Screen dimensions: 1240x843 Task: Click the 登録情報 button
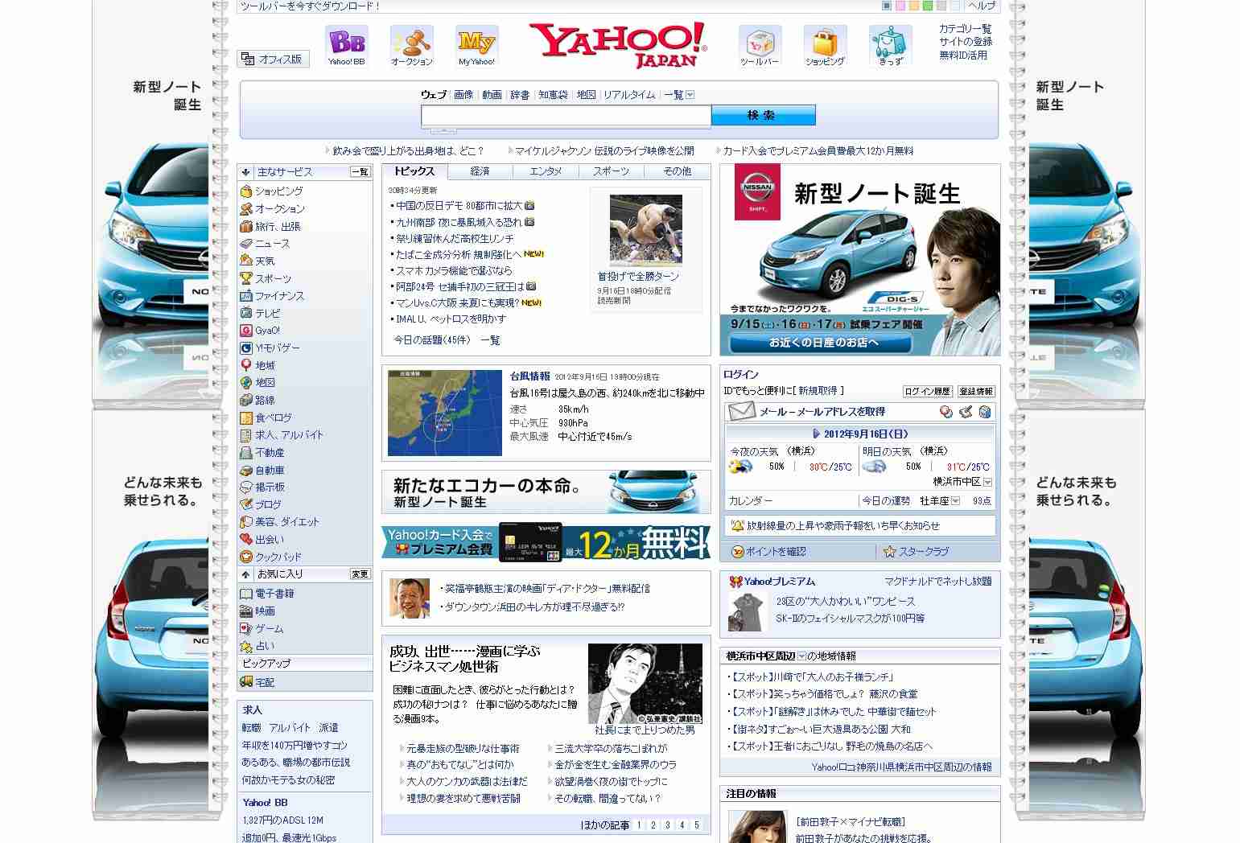click(976, 391)
